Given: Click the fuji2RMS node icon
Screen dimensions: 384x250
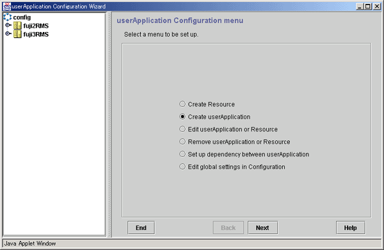Looking at the screenshot, I should (x=17, y=26).
